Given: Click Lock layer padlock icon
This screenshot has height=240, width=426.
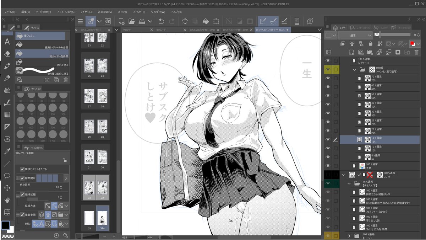Looking at the screenshot, I should [x=371, y=43].
